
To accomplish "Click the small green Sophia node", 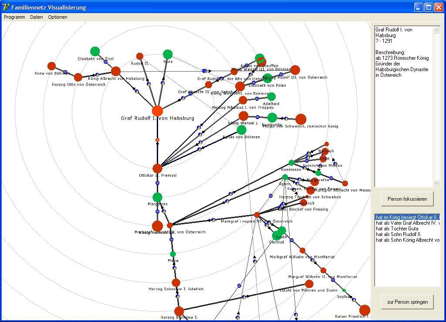I will click(x=344, y=291).
